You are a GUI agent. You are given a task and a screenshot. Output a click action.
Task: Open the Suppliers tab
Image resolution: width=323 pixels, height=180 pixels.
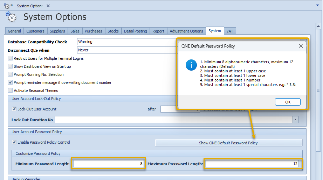click(57, 31)
